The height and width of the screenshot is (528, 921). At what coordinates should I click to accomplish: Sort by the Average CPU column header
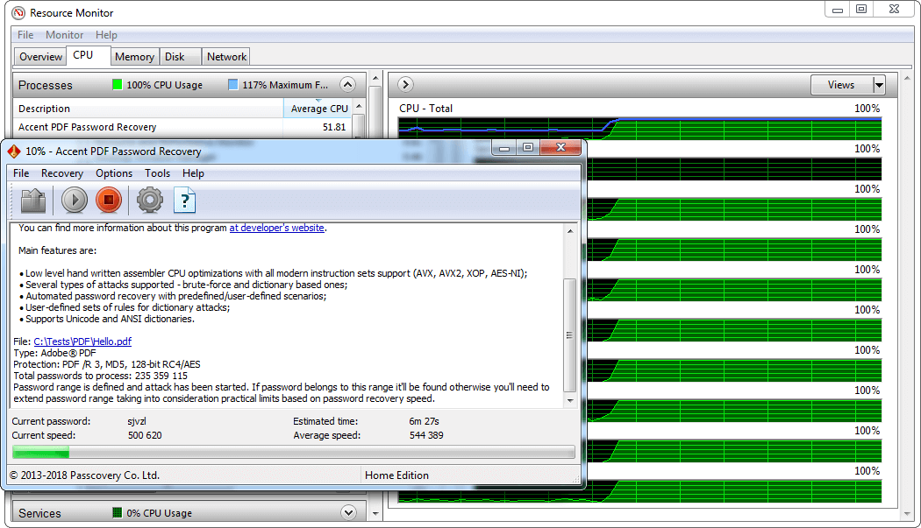[319, 109]
